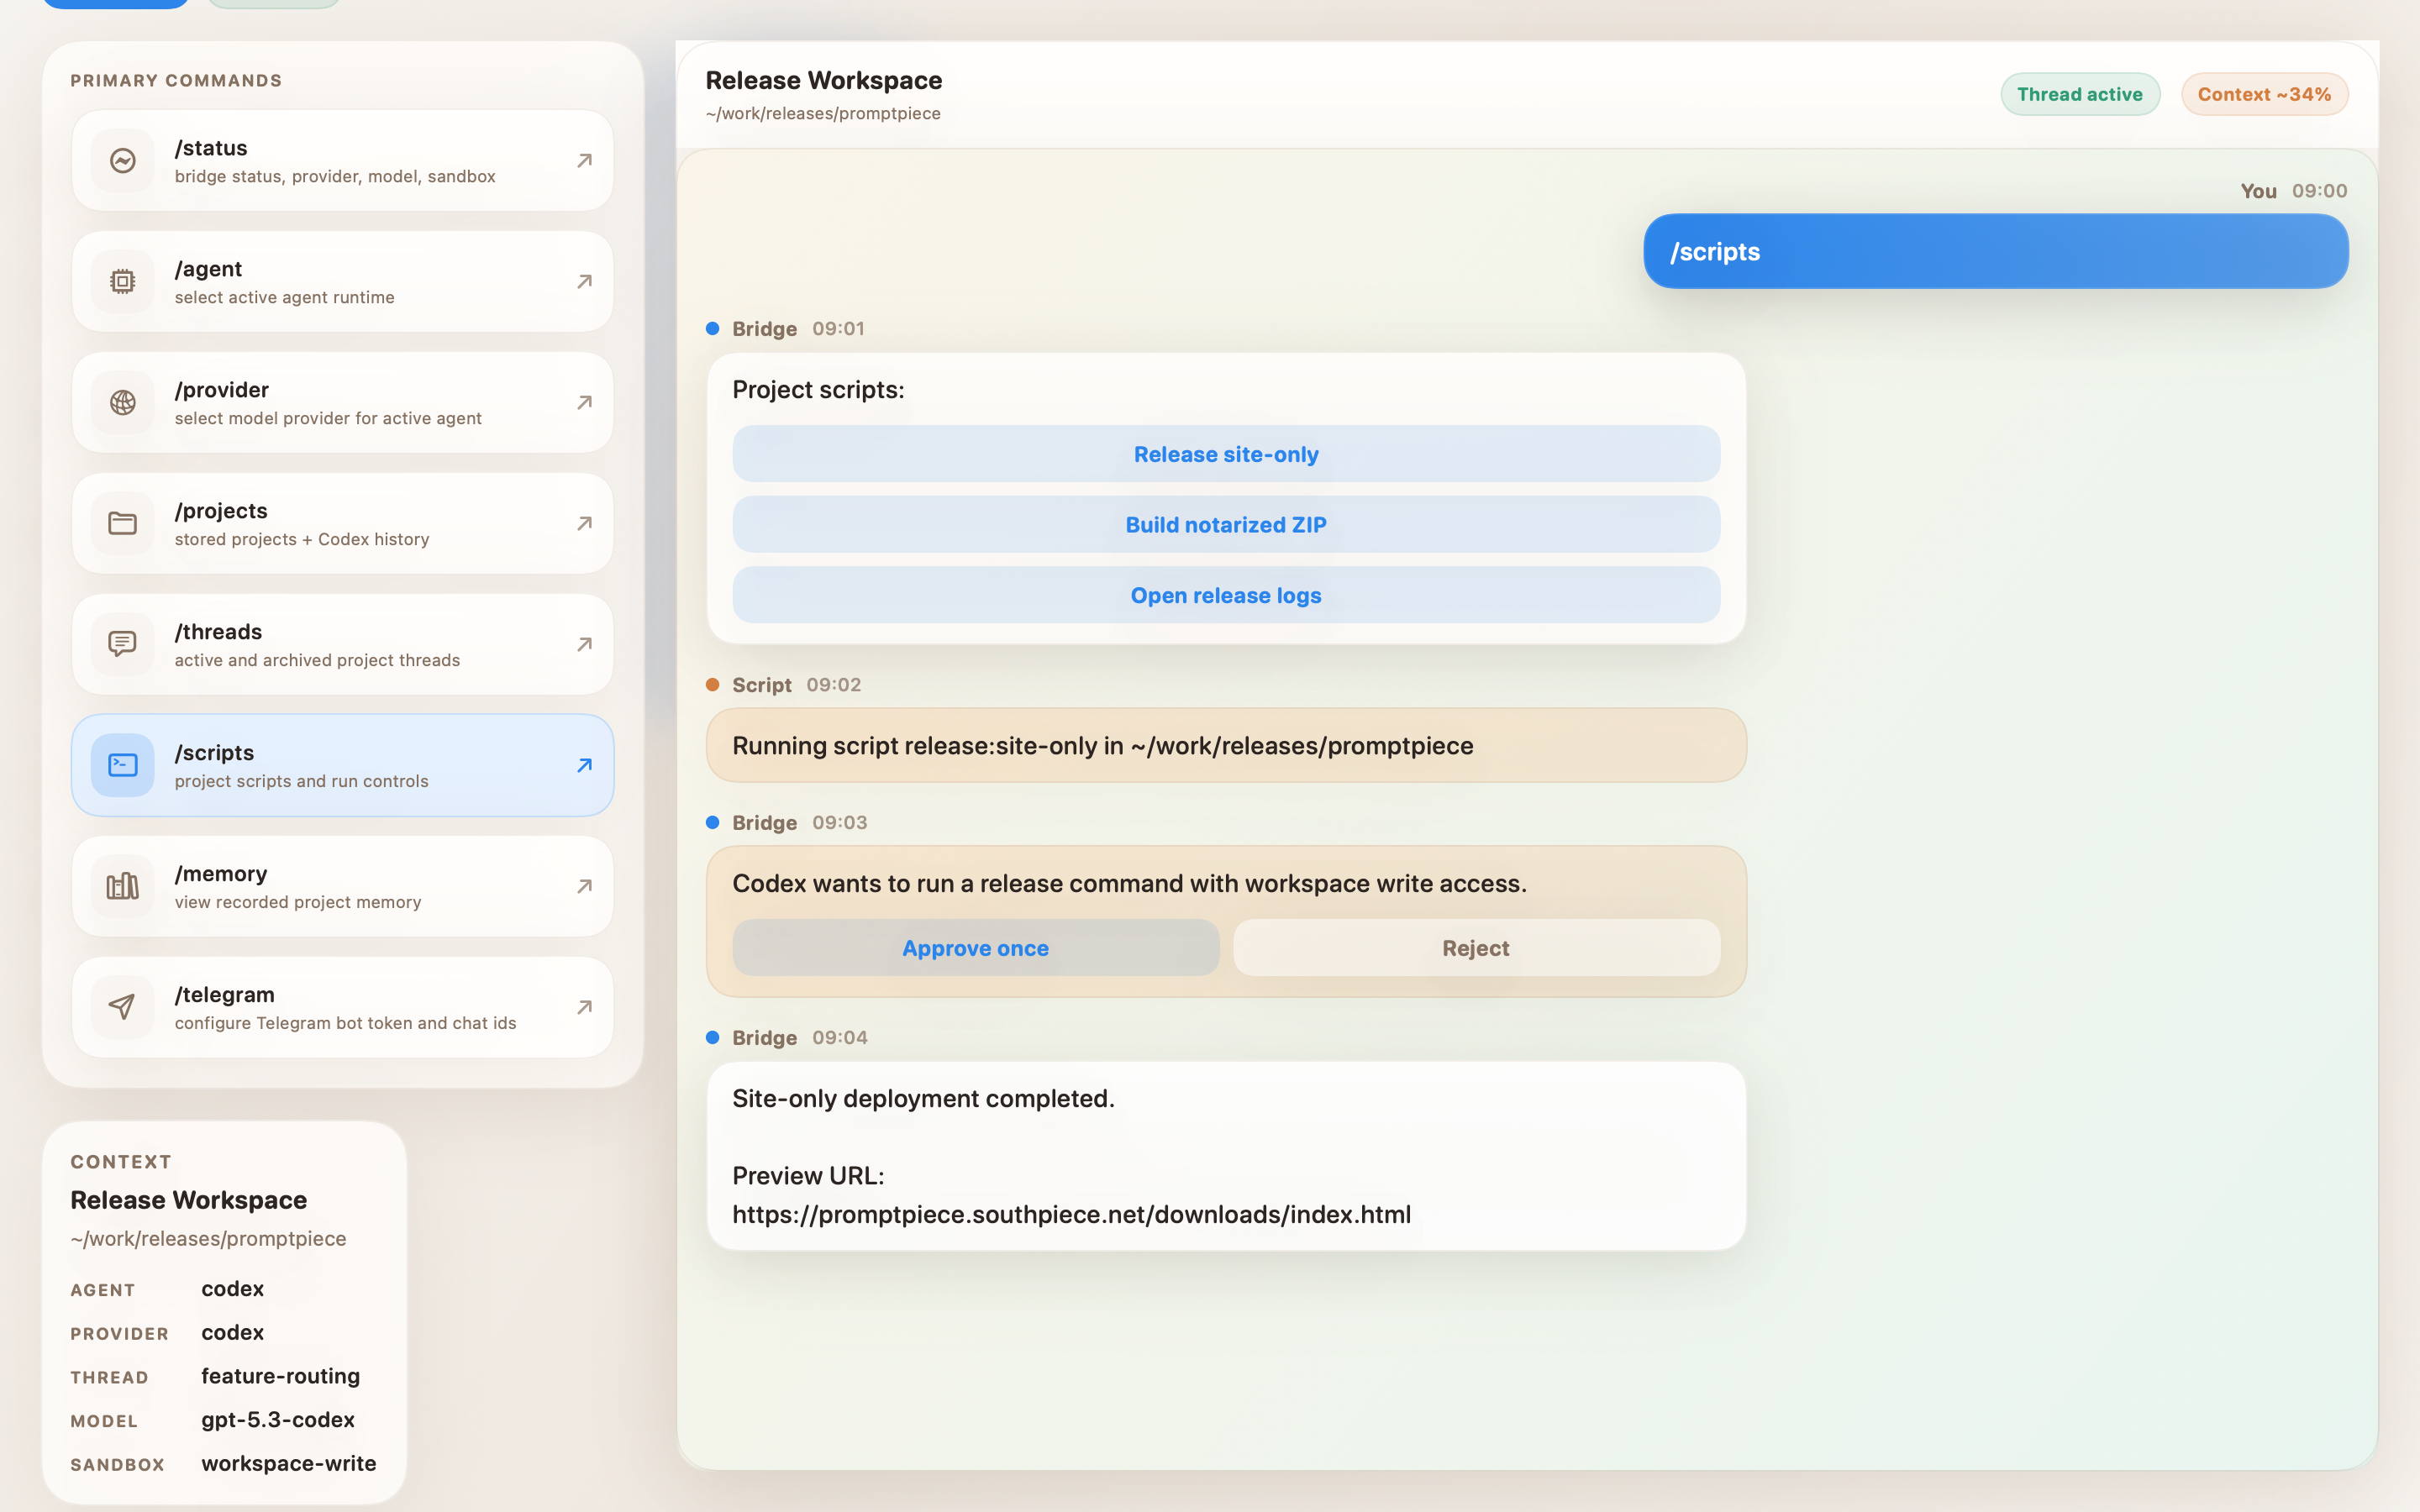This screenshot has width=2420, height=1512.
Task: Click the /provider globe icon
Action: click(x=122, y=402)
